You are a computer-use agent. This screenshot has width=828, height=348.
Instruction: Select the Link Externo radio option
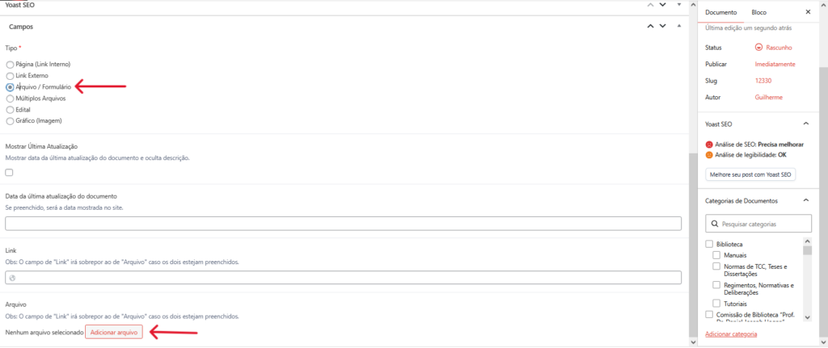10,75
